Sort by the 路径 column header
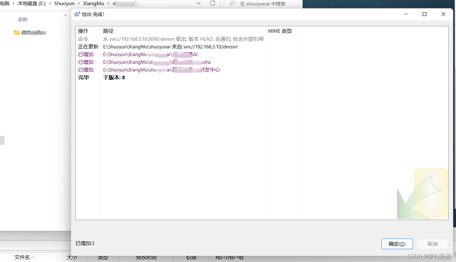The height and width of the screenshot is (262, 456). click(x=108, y=31)
